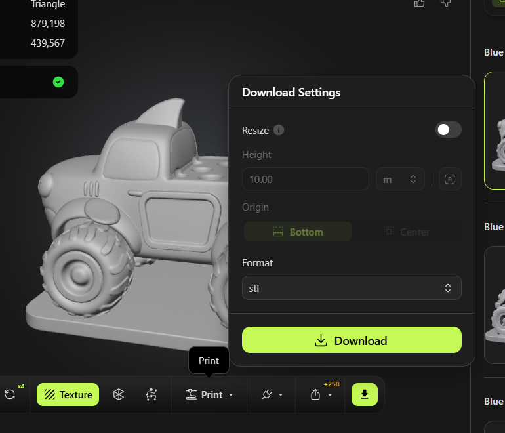Click the regenerate x4 refresh icon
This screenshot has height=433, width=505.
pyautogui.click(x=10, y=394)
